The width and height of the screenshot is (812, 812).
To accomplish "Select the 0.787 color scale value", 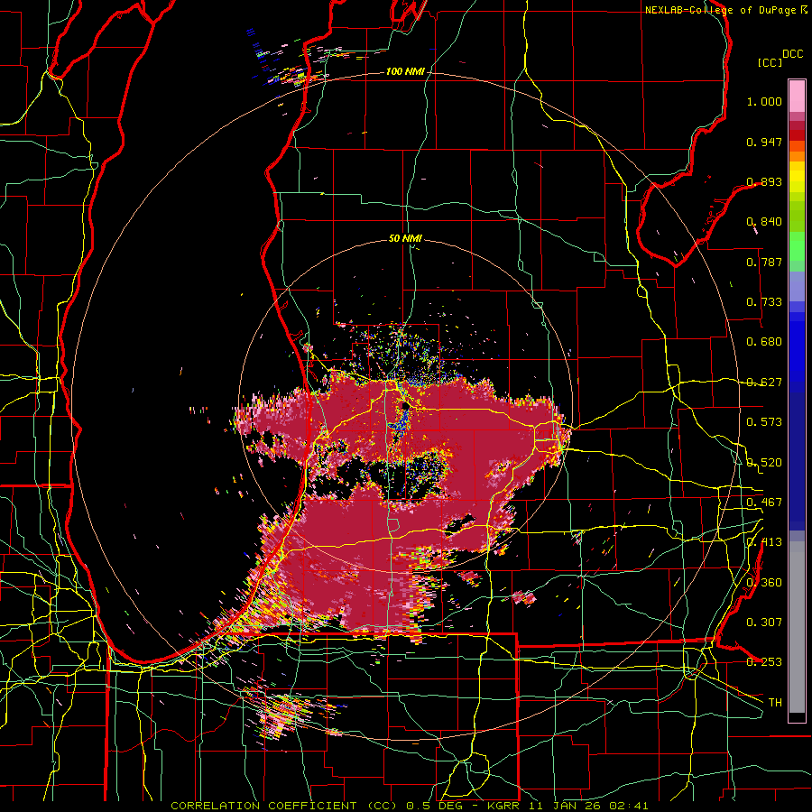I will coord(764,262).
